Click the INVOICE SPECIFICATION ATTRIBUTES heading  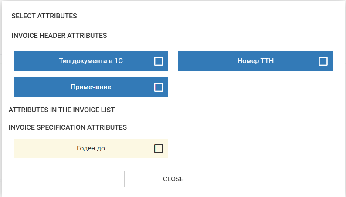pos(68,127)
